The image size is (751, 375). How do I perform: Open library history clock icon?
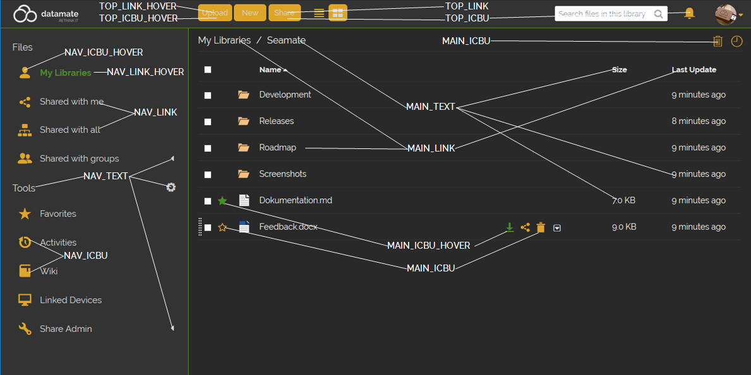[736, 42]
